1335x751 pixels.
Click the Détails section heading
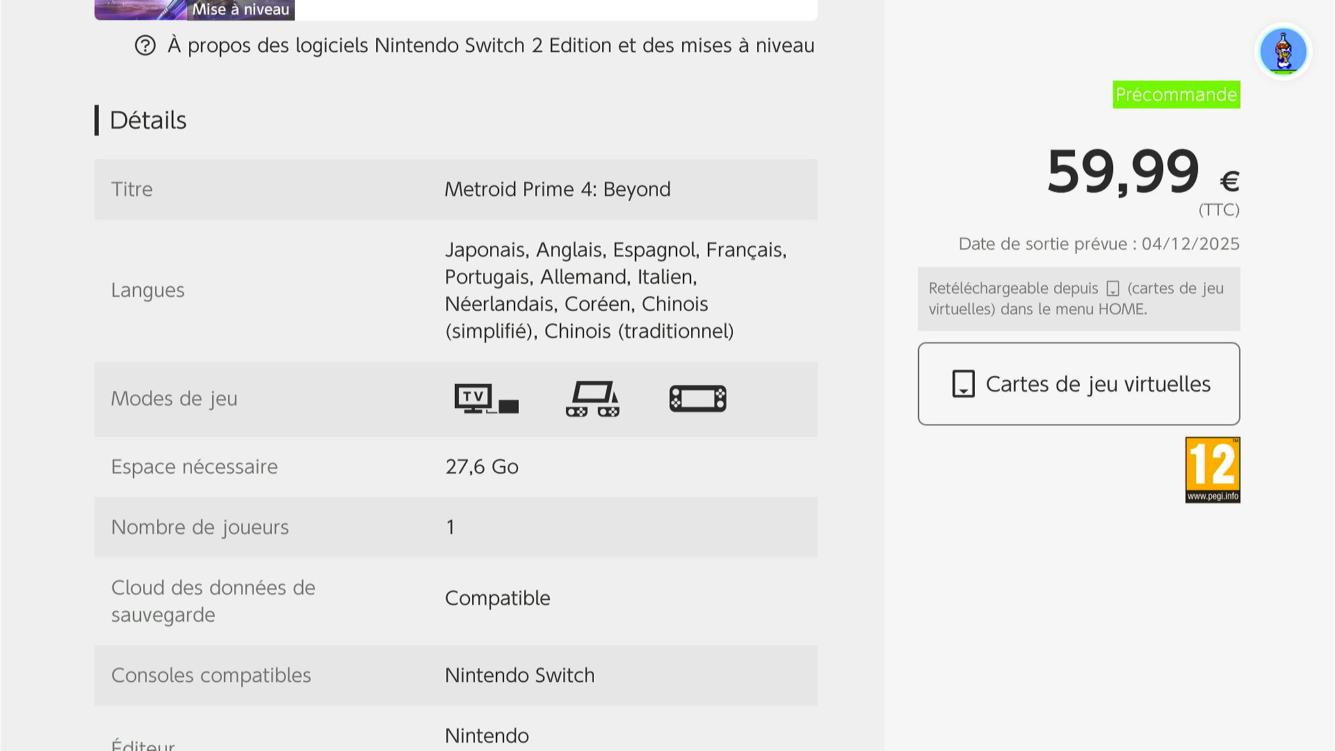[148, 120]
